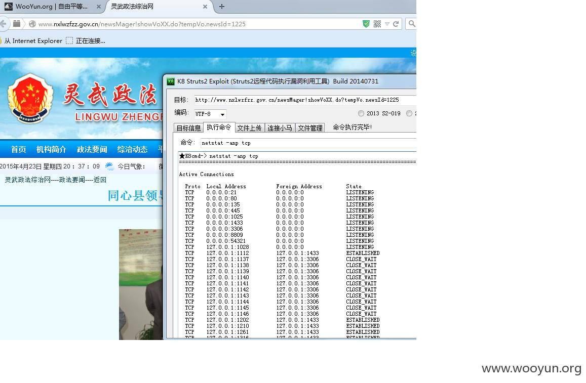This screenshot has height=383, width=586.
Task: Click the browser back arrow button
Action: coord(4,24)
